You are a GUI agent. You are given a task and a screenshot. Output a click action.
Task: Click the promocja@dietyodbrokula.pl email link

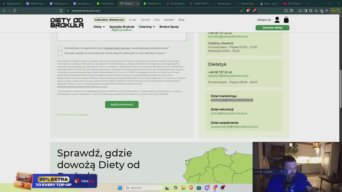point(232,100)
